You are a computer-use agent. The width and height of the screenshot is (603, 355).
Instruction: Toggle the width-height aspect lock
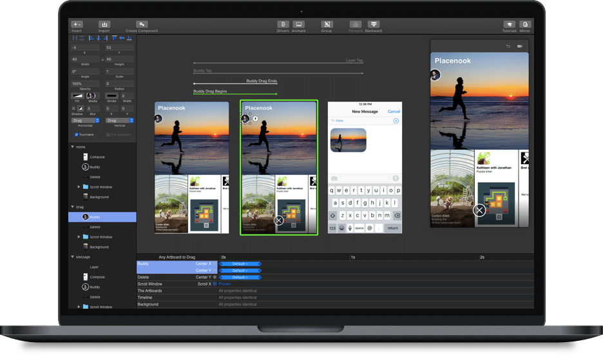click(102, 59)
